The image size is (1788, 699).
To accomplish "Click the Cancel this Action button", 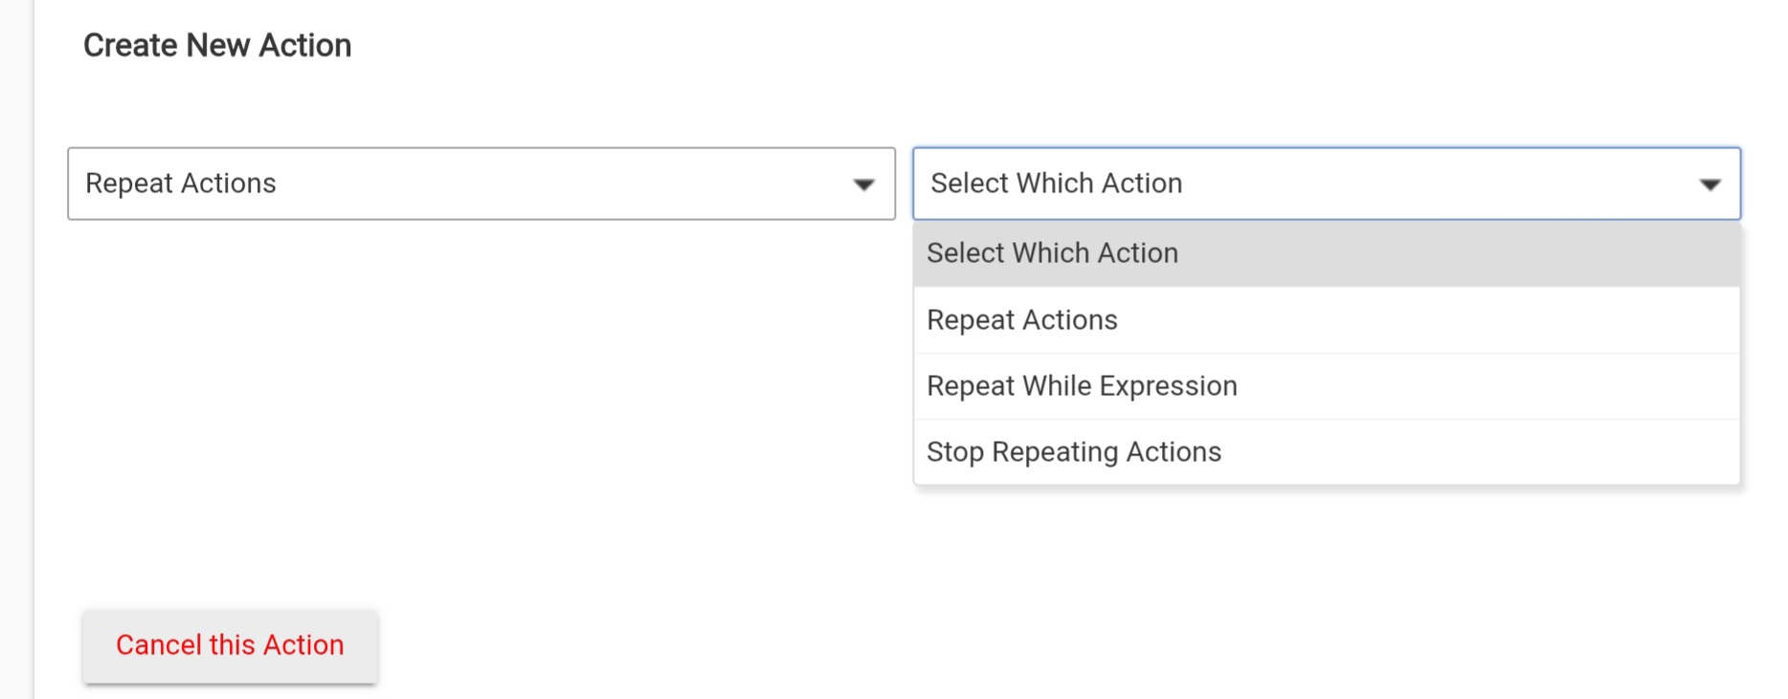I will pyautogui.click(x=230, y=645).
